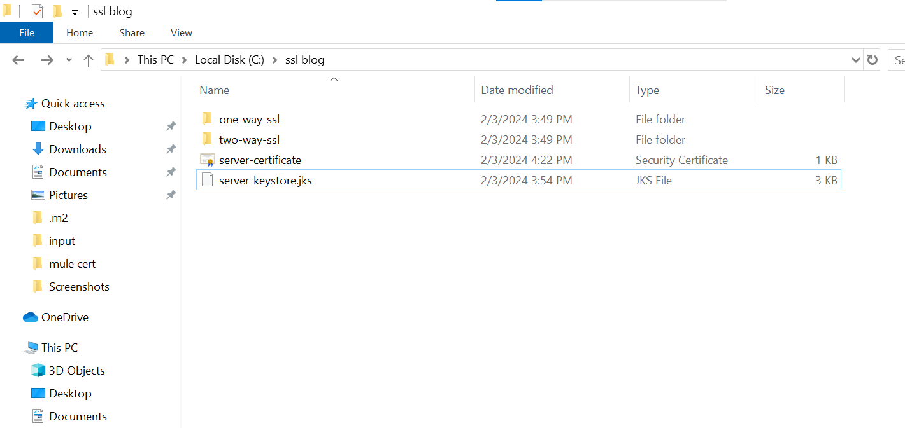
Task: Open the Quick Access Toolbar customize dropdown
Action: (x=75, y=12)
